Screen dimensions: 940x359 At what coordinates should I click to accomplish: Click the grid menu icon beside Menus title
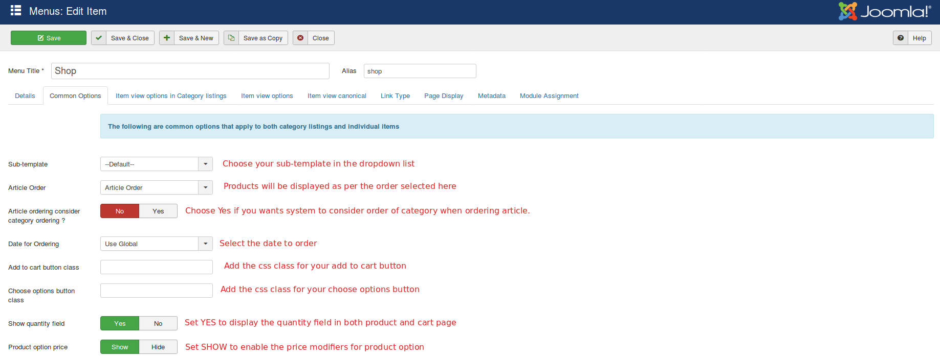16,11
